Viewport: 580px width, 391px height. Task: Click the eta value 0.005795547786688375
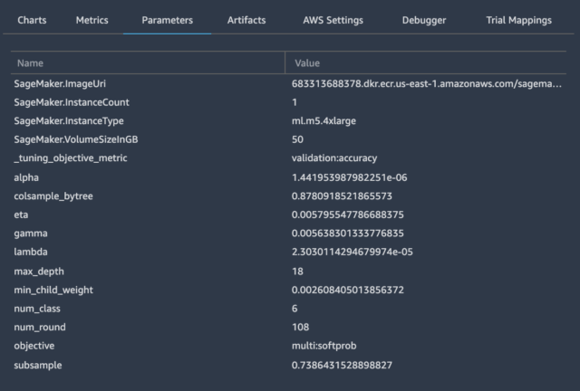pos(348,215)
